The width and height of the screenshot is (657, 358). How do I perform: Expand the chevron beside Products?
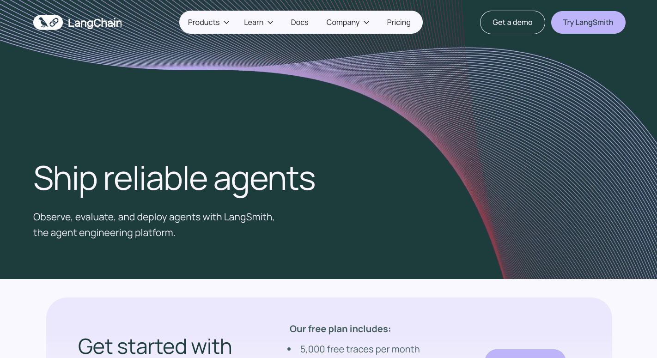pos(226,22)
